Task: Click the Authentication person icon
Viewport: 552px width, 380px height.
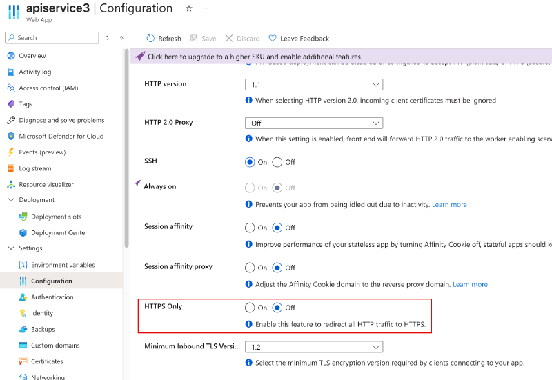Action: (23, 297)
